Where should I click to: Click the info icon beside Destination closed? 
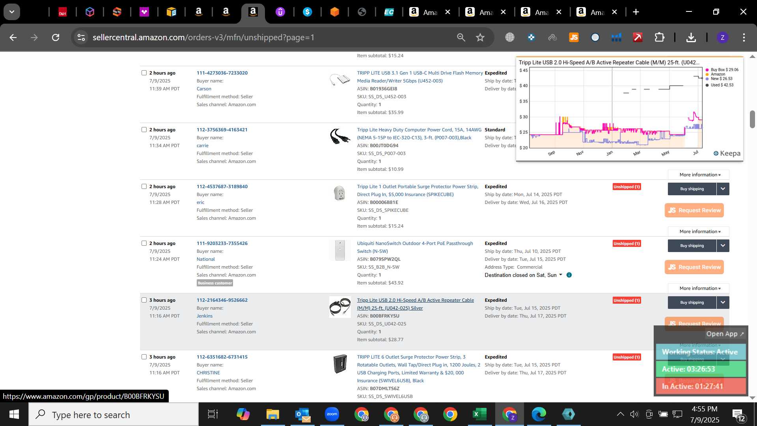coord(569,275)
